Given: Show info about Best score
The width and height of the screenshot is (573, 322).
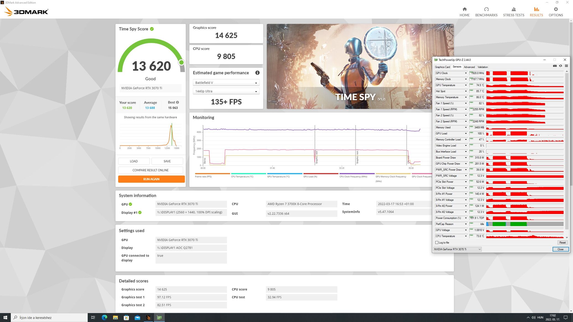Looking at the screenshot, I should tap(177, 102).
